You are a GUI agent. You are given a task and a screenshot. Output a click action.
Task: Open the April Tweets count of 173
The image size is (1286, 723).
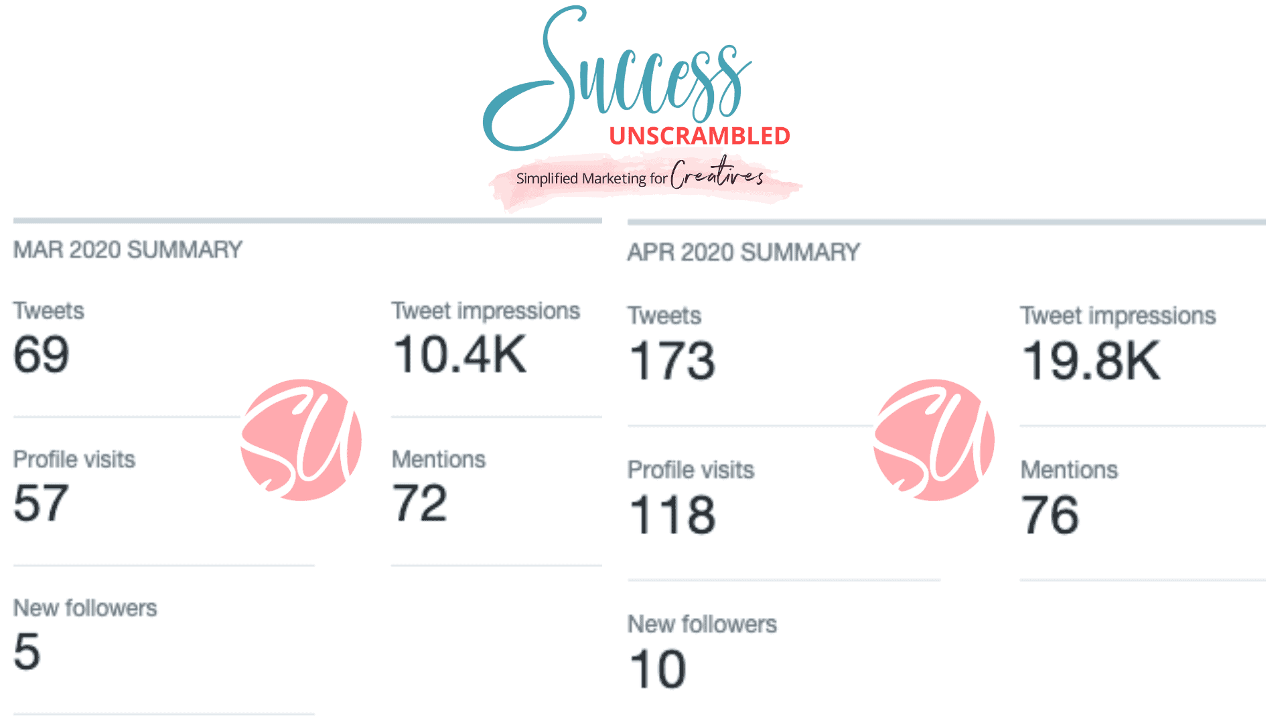pyautogui.click(x=672, y=361)
